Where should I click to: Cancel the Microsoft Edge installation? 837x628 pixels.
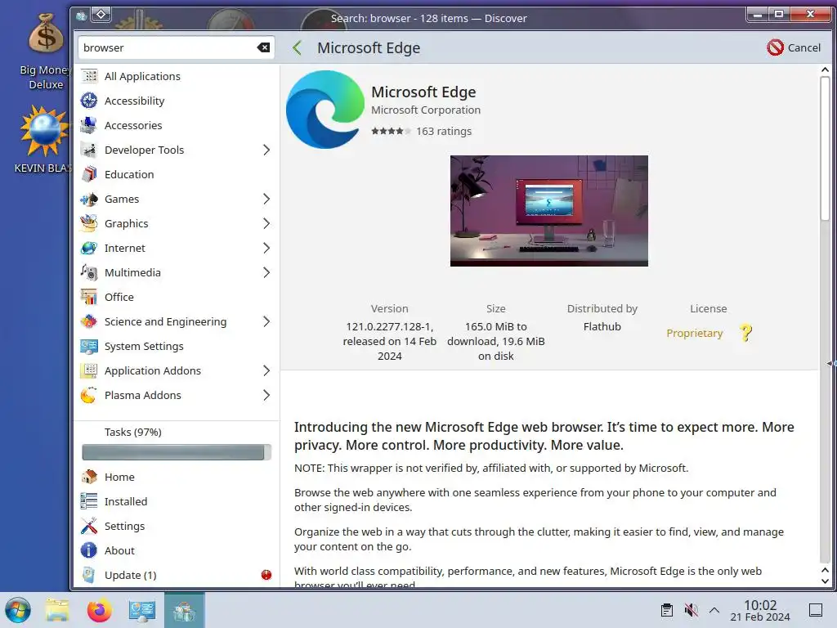[794, 47]
